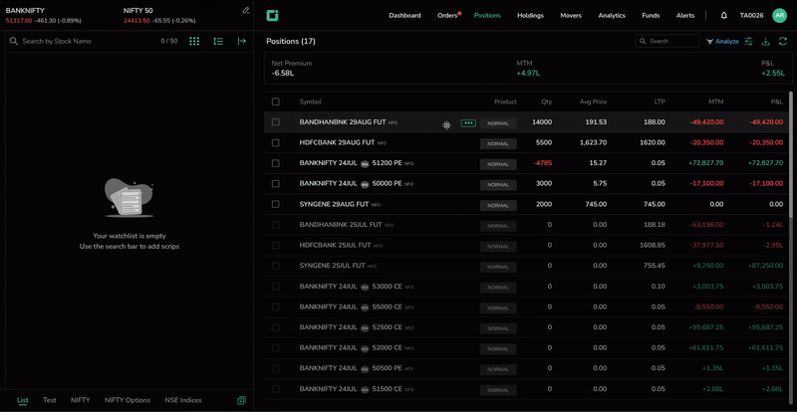
Task: Sort by the Avg Price column header
Action: coord(593,102)
